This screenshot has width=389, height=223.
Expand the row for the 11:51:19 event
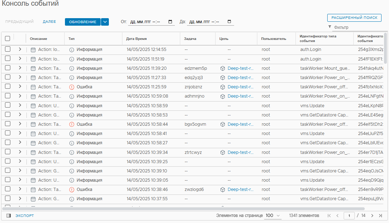(x=20, y=59)
